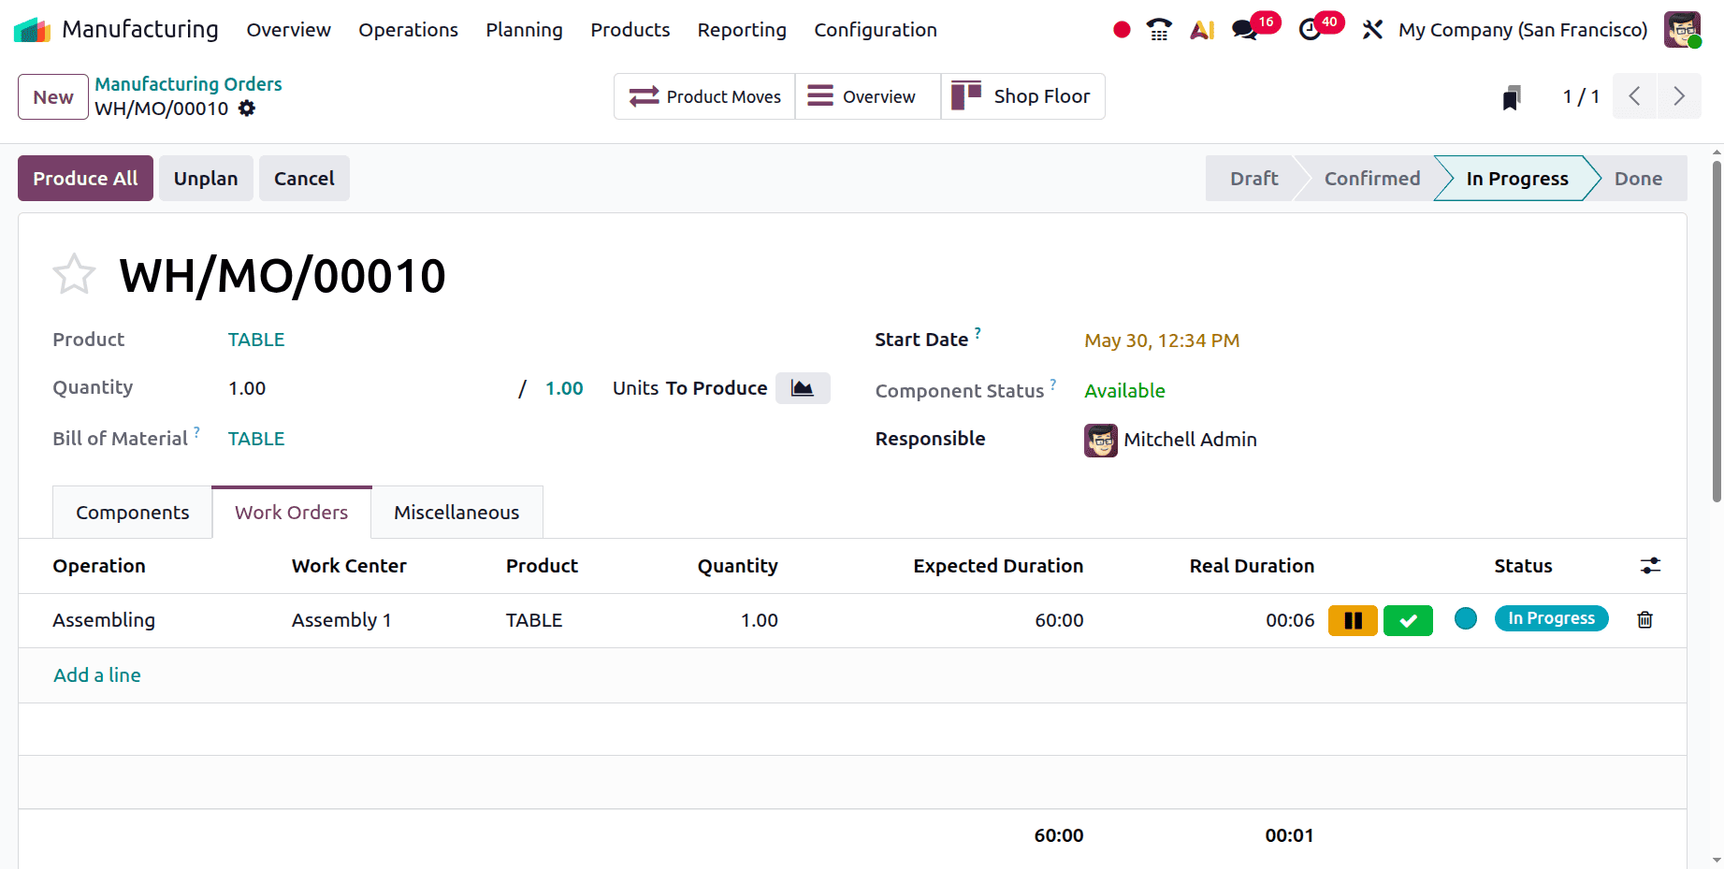The image size is (1724, 869).
Task: Click the In Progress status badge in the Assembling row
Action: tap(1551, 618)
